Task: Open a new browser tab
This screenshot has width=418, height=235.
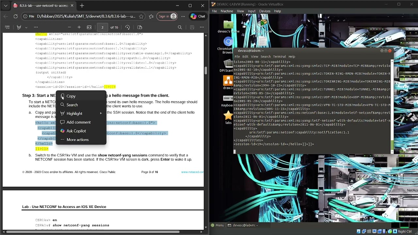Action: (82, 6)
